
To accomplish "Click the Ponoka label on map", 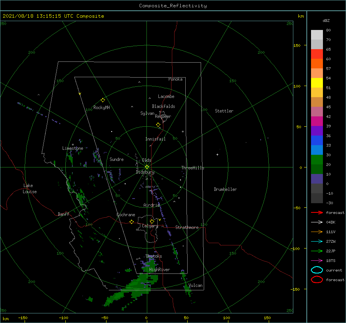I will [x=175, y=79].
